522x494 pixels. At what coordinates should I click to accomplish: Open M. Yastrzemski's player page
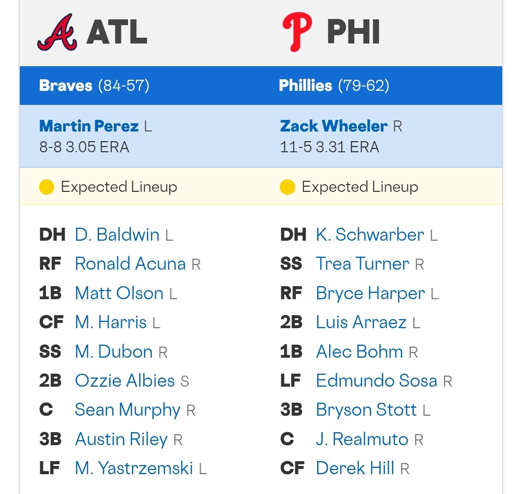coord(134,468)
